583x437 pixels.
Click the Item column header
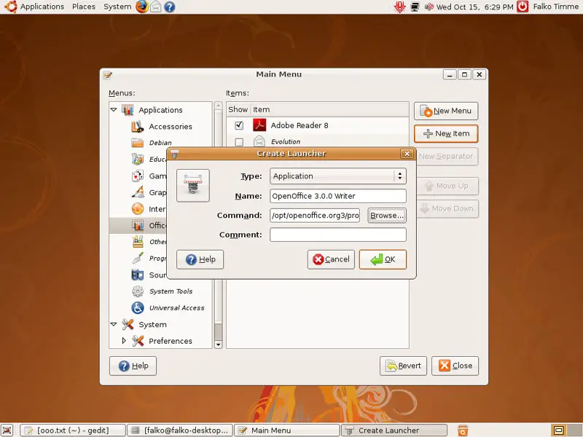pos(330,110)
